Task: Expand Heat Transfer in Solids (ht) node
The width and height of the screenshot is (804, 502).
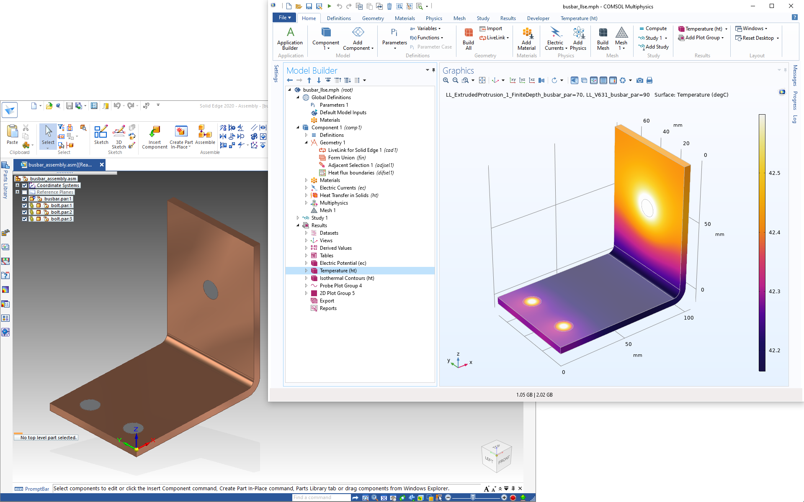Action: click(306, 195)
